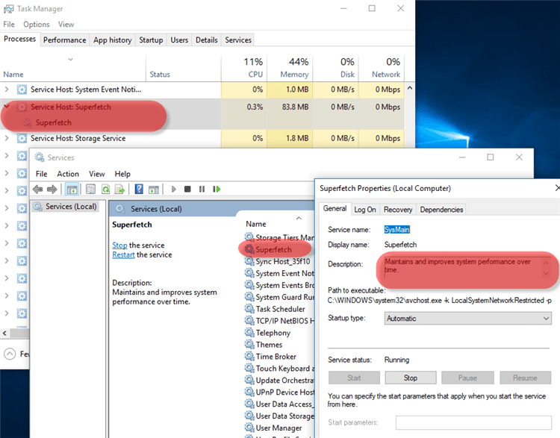Open Startup type dropdown set to Automatic
This screenshot has height=438, width=560.
point(468,319)
